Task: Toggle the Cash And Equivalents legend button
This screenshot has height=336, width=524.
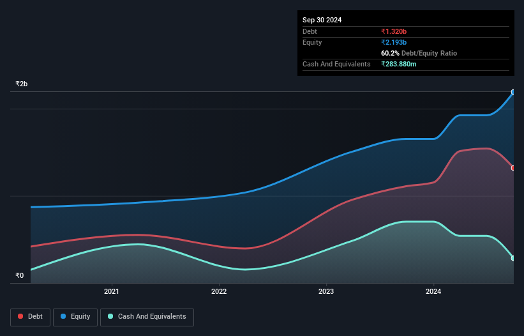Action: pyautogui.click(x=147, y=317)
